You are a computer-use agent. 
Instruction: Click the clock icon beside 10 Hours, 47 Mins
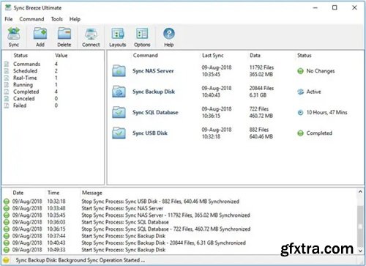point(300,113)
